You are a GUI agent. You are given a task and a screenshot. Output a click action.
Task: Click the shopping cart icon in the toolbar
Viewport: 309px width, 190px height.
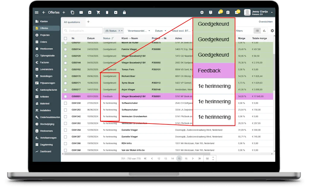click(98, 12)
